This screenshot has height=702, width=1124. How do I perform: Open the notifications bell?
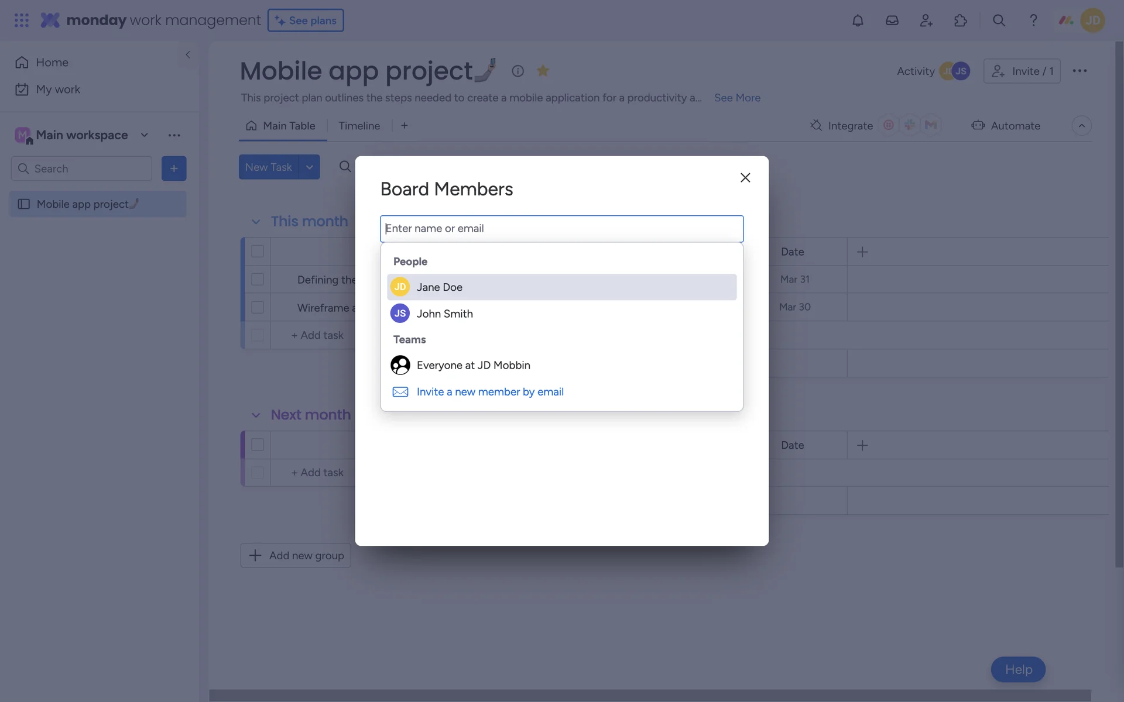858,20
